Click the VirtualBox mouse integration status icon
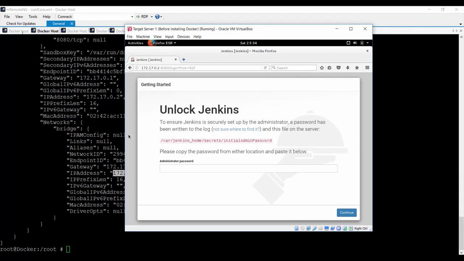 coord(345,228)
